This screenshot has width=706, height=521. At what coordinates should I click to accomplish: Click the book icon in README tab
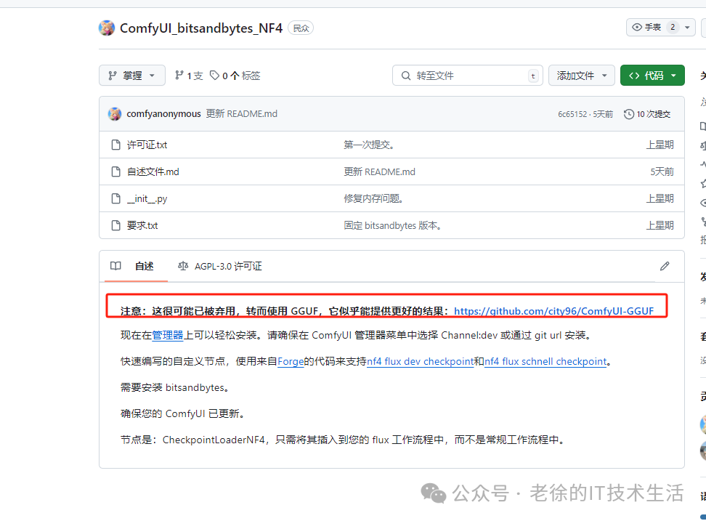click(x=115, y=266)
